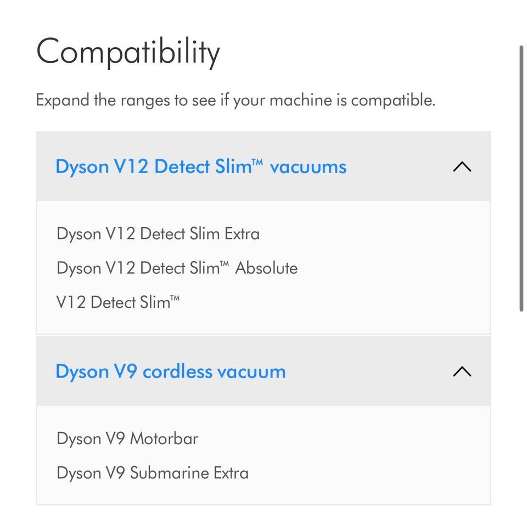Screen dimensions: 527x532
Task: Collapse the V12 Detect Slim section chevron
Action: tap(462, 167)
